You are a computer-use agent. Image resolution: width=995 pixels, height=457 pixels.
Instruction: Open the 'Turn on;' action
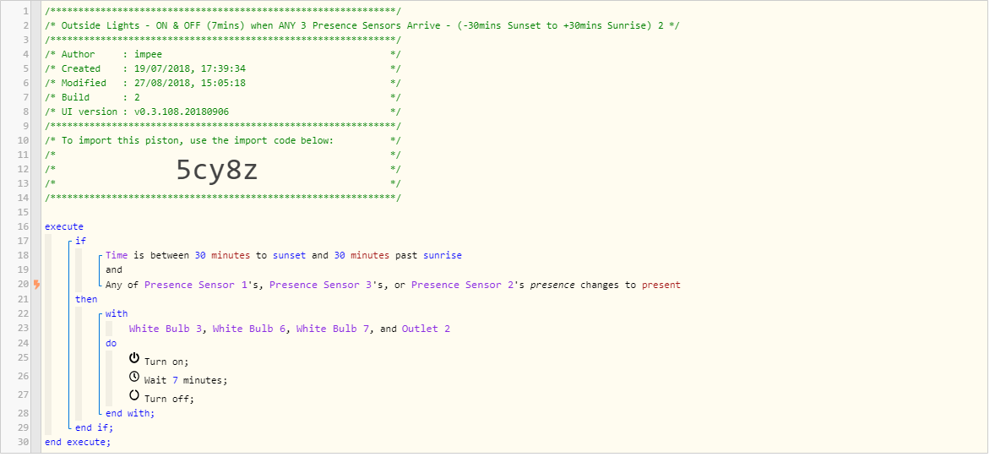(167, 362)
